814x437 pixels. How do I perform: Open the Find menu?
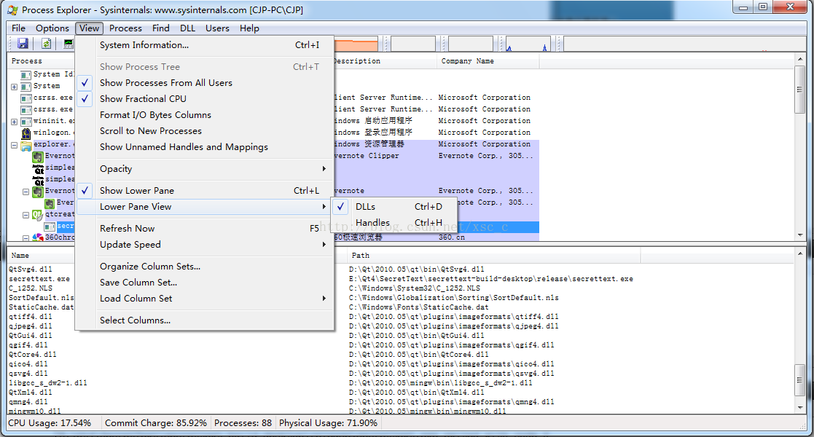pos(160,28)
